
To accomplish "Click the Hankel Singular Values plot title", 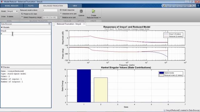I will (126, 68).
